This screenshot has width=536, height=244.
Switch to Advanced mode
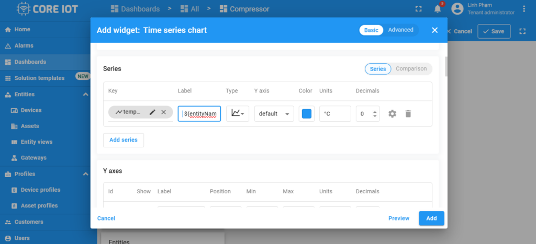(400, 30)
